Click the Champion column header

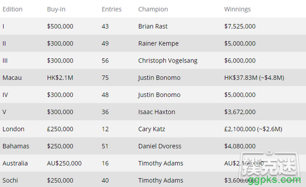153,9
